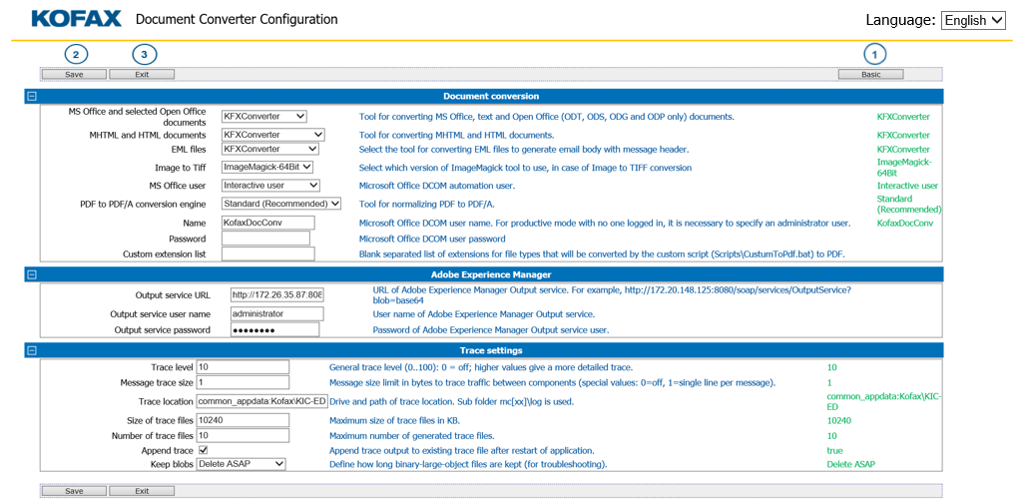Collapse the Trace settings section
The width and height of the screenshot is (1023, 501).
tap(32, 350)
